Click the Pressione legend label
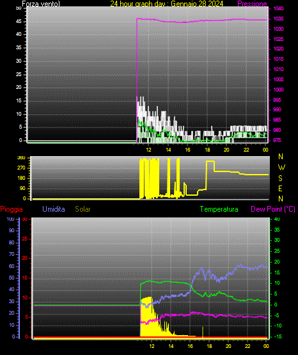The width and height of the screenshot is (298, 355). click(x=252, y=4)
